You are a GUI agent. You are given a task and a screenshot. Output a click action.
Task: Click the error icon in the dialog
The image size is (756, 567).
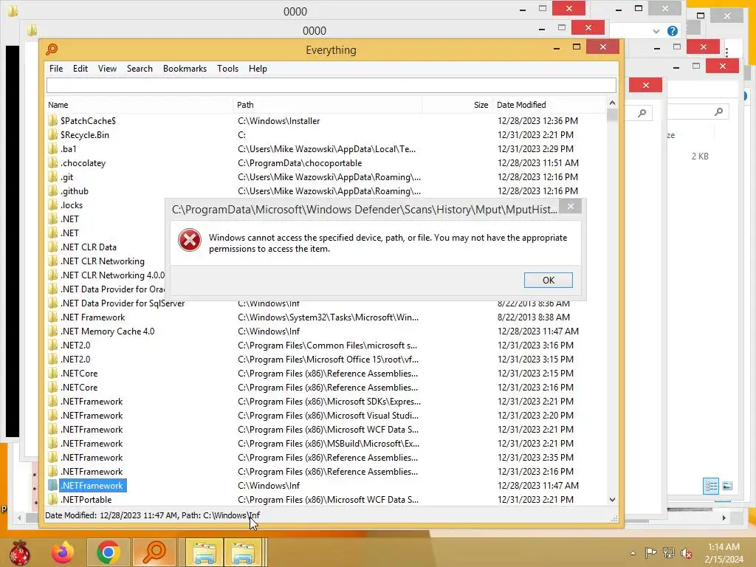[x=190, y=240]
